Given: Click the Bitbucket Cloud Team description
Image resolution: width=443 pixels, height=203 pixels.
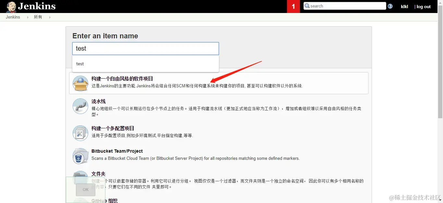Looking at the screenshot, I should coord(196,159).
